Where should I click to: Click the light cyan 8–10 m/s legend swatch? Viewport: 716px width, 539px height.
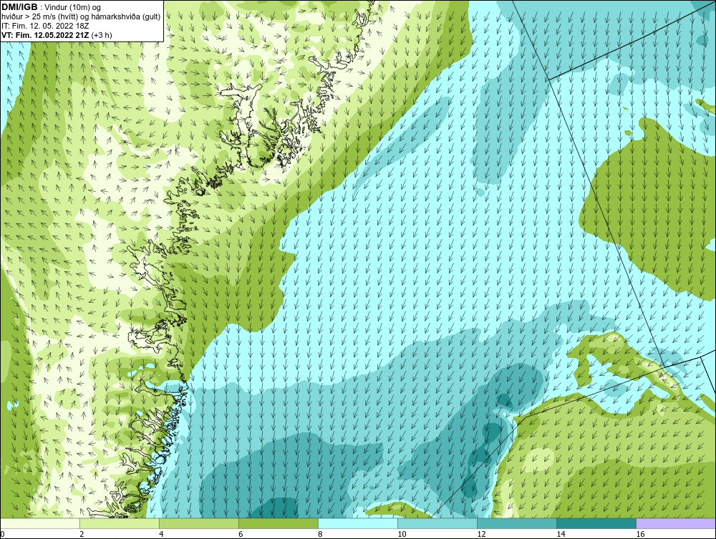click(357, 523)
